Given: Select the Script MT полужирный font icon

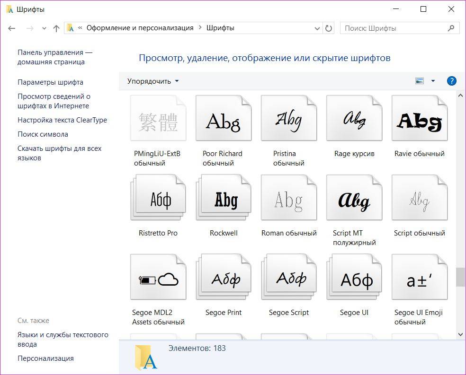Looking at the screenshot, I should (x=354, y=198).
